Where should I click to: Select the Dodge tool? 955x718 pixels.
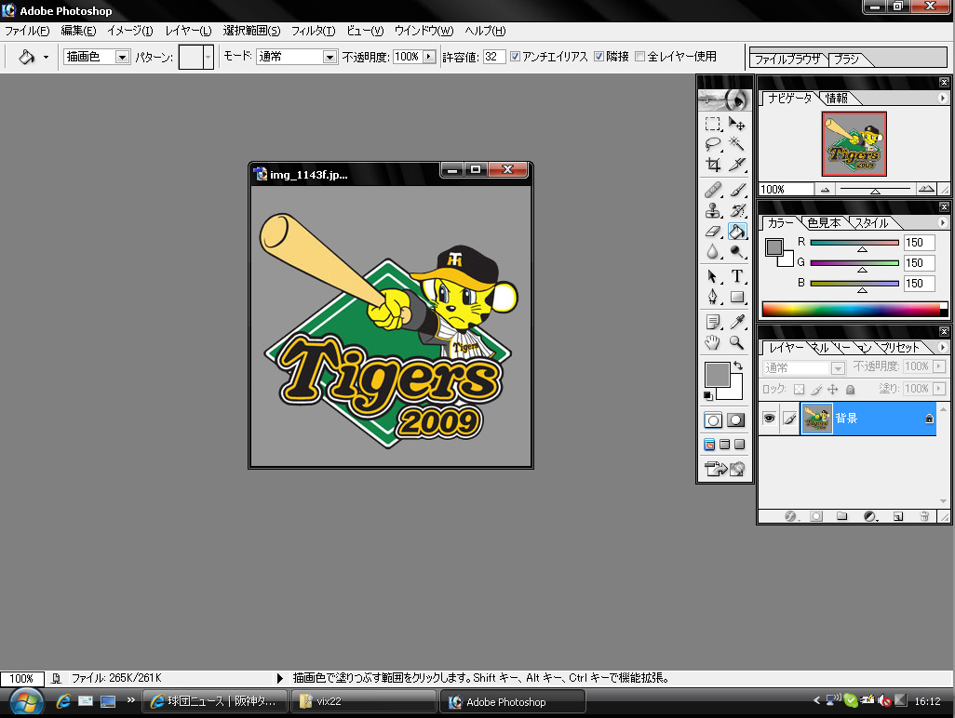pos(737,251)
